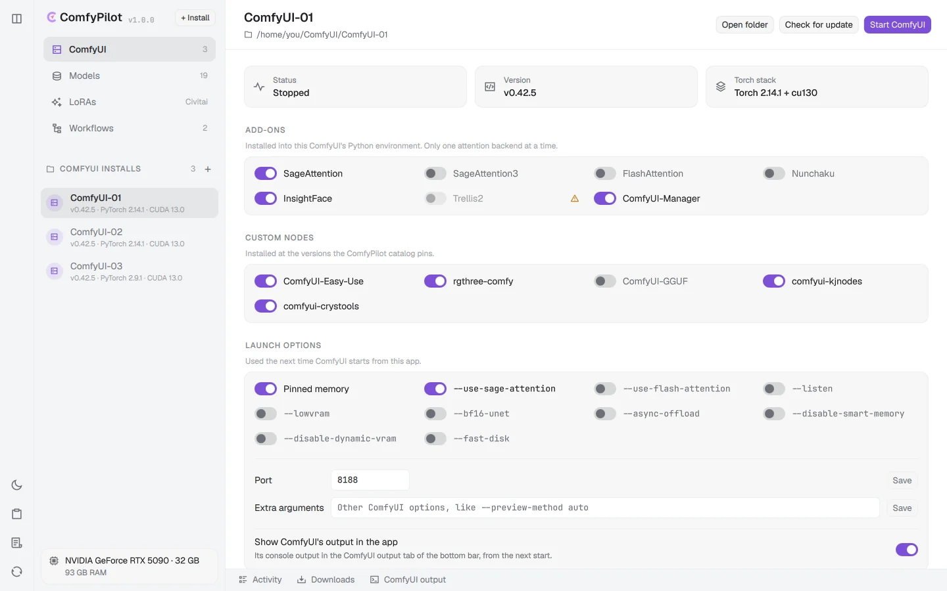
Task: Click the ComfyUI-02 install icon
Action: [55, 237]
